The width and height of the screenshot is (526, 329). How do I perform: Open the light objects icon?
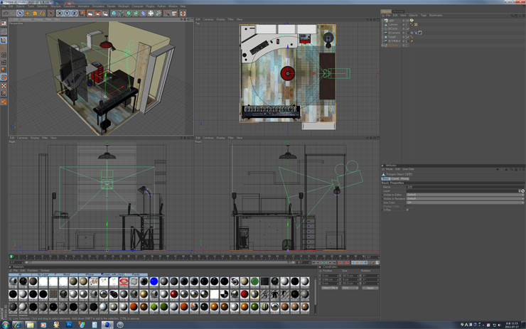coord(159,14)
